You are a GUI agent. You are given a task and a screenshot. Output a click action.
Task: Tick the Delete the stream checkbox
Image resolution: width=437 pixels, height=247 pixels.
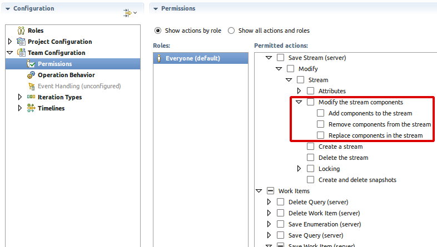point(311,158)
